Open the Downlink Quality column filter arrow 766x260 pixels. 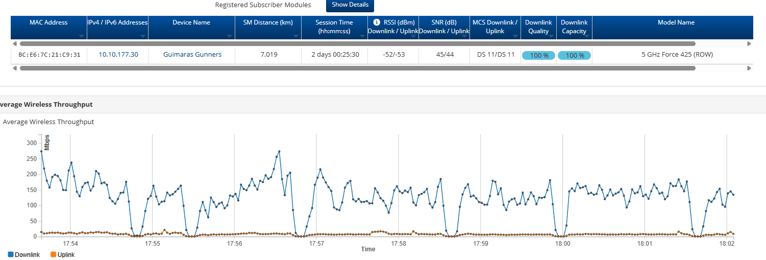(x=551, y=36)
